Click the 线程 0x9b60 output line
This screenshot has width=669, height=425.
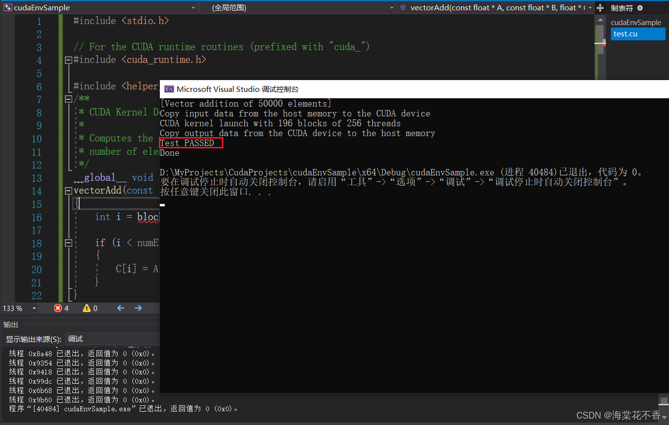(x=83, y=400)
